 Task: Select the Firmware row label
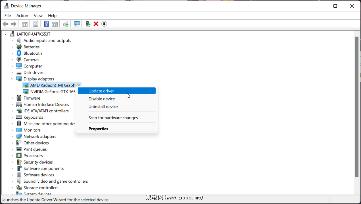coord(32,98)
